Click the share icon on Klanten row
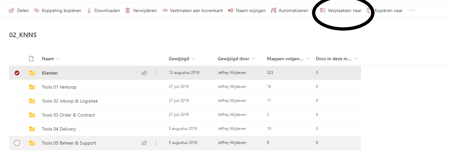 pos(144,73)
